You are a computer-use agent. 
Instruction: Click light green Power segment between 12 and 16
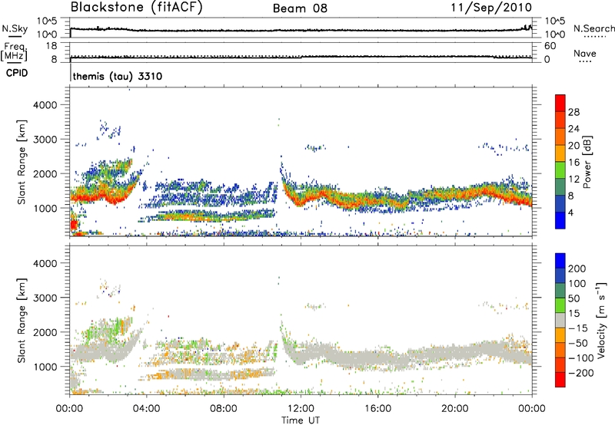[560, 170]
